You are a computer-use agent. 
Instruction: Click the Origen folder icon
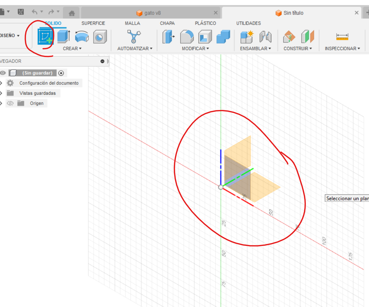21,103
